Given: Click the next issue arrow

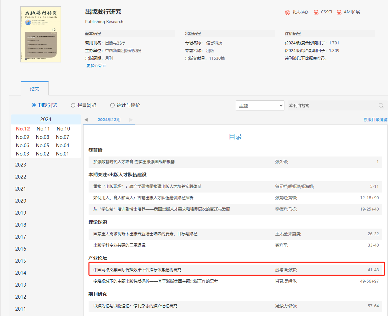Looking at the screenshot, I should coord(131,120).
